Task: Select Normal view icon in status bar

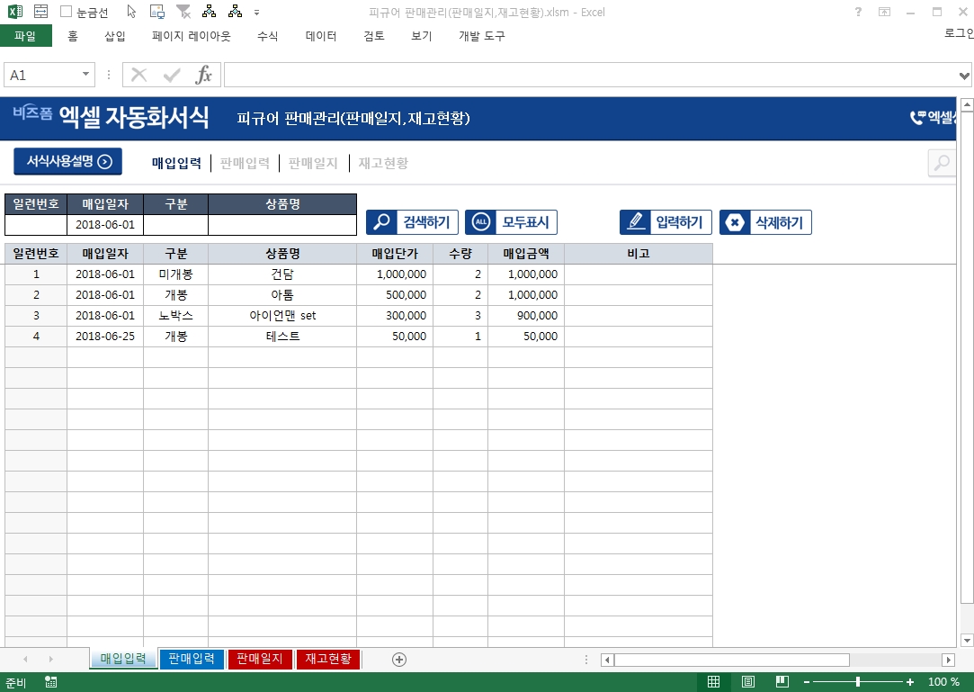Action: [713, 682]
